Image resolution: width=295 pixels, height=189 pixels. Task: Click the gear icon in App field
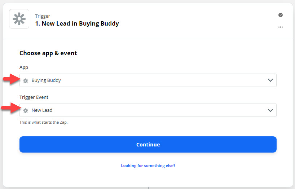click(x=26, y=81)
